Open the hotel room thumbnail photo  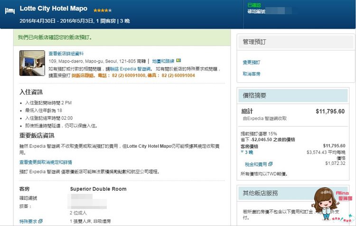coord(32,63)
